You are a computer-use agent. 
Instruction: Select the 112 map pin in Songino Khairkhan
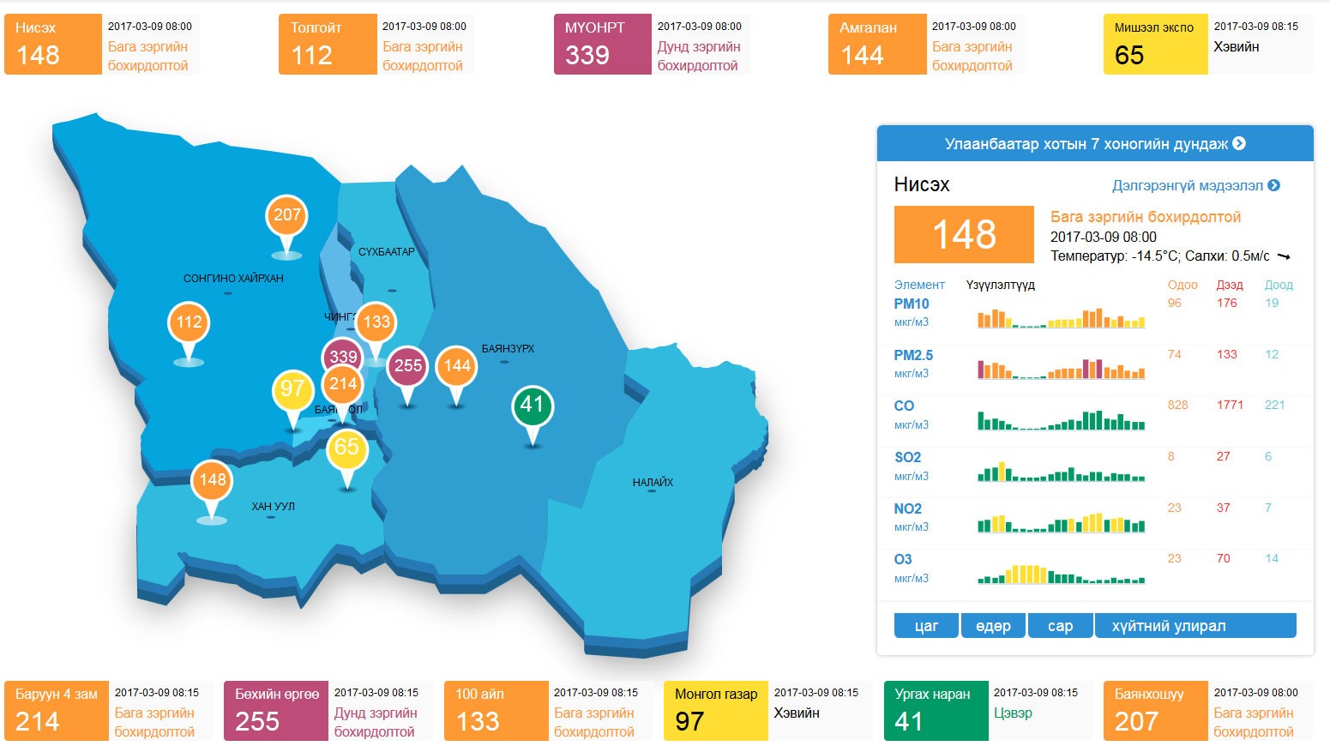tap(189, 322)
